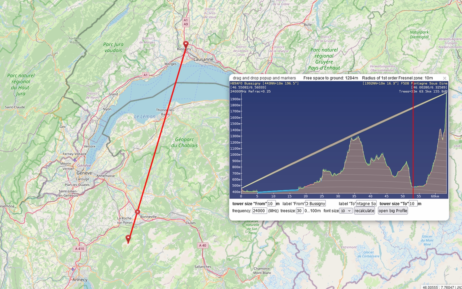Screen dimensions: 462x289
Task: Click the treesize input field
Action: pos(300,211)
